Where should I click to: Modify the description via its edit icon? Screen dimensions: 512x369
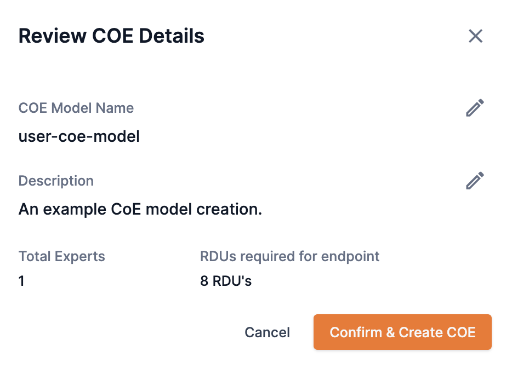[475, 181]
